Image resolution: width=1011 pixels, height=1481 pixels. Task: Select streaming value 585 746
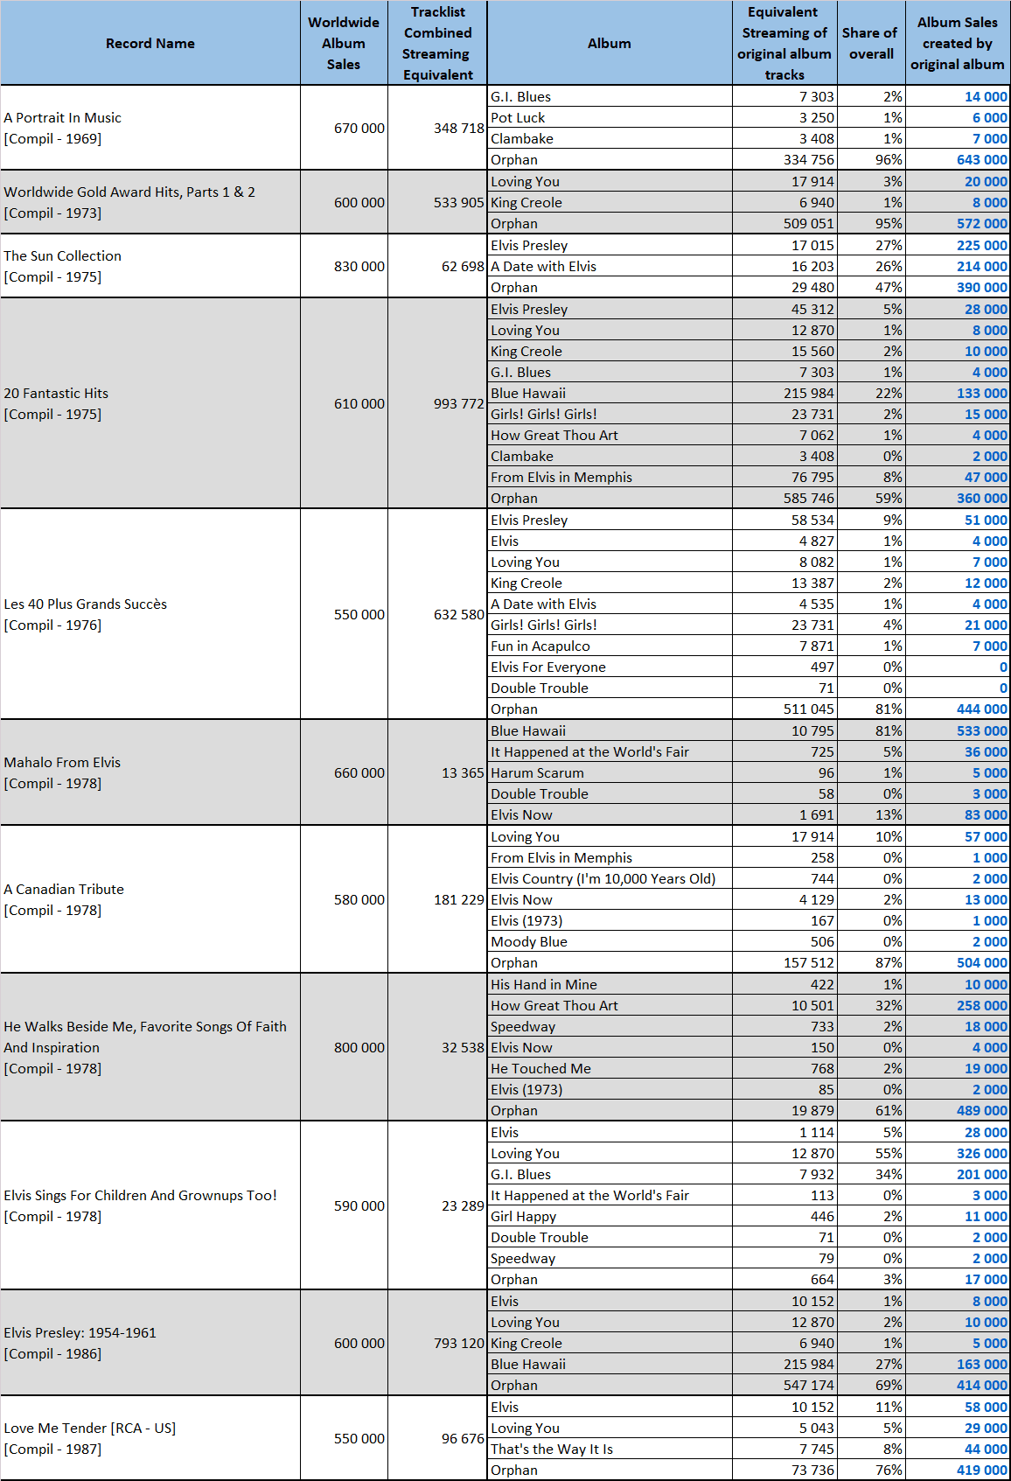[x=785, y=498]
